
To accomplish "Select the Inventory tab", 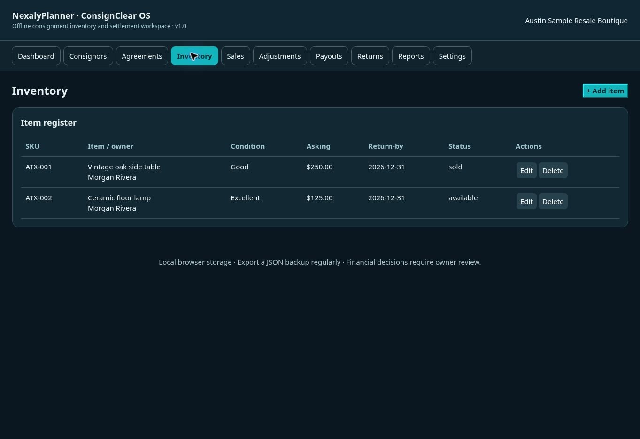I will coord(194,56).
